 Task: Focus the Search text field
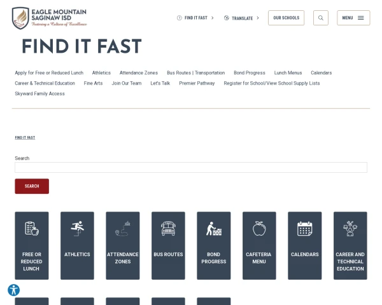coord(191,167)
